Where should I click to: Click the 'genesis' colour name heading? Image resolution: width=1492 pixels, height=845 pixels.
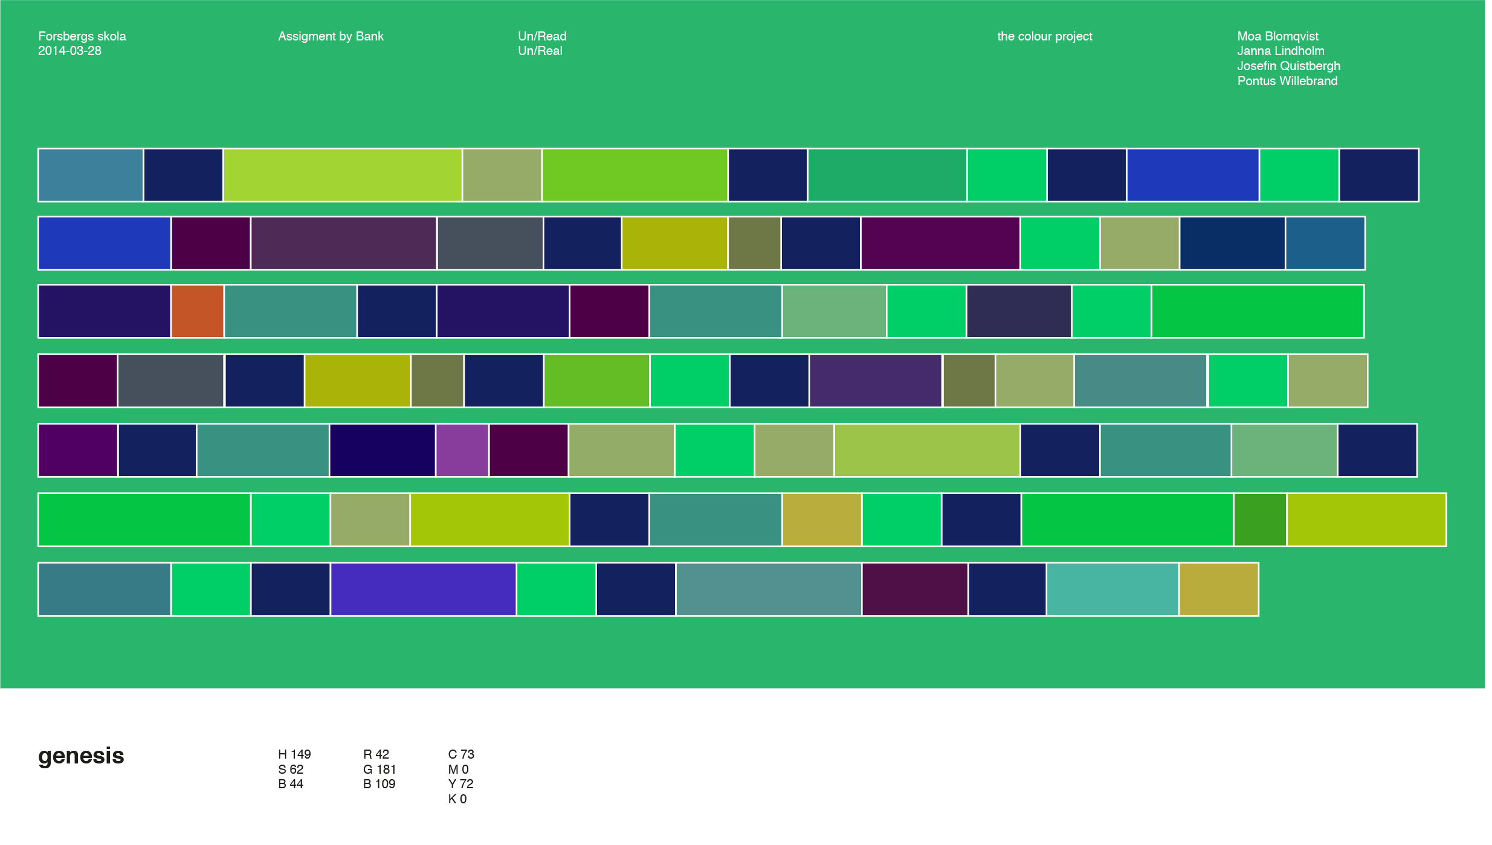pyautogui.click(x=81, y=756)
